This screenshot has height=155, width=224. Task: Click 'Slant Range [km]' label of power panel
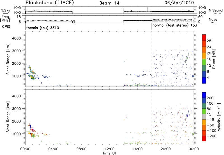coord(8,59)
